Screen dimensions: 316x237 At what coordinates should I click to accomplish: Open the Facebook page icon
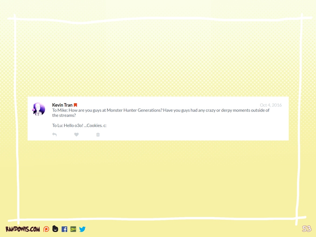pos(64,229)
